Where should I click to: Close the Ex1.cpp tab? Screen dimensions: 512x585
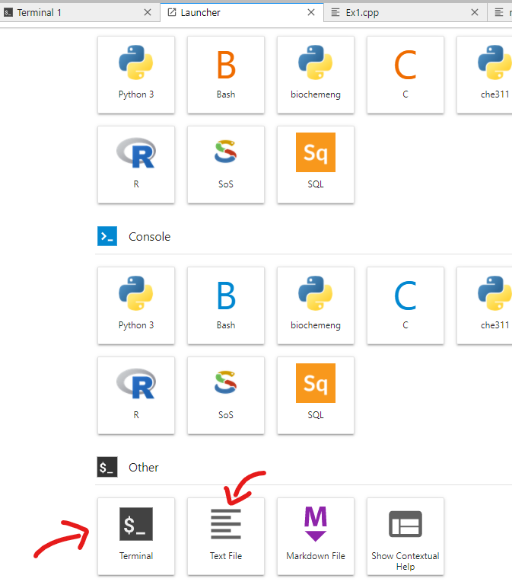(475, 12)
